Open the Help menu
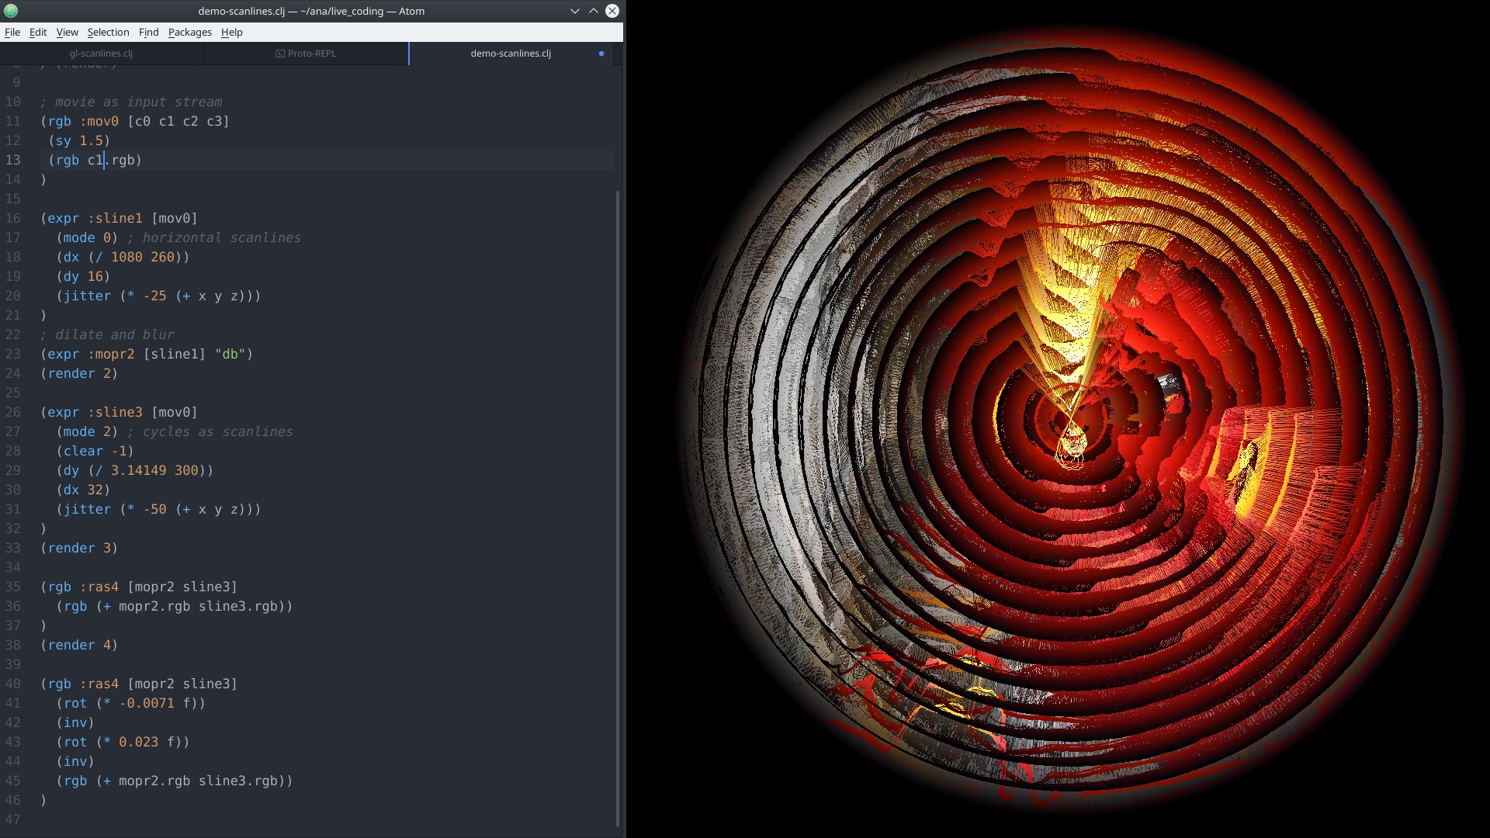This screenshot has height=838, width=1490. 231,32
